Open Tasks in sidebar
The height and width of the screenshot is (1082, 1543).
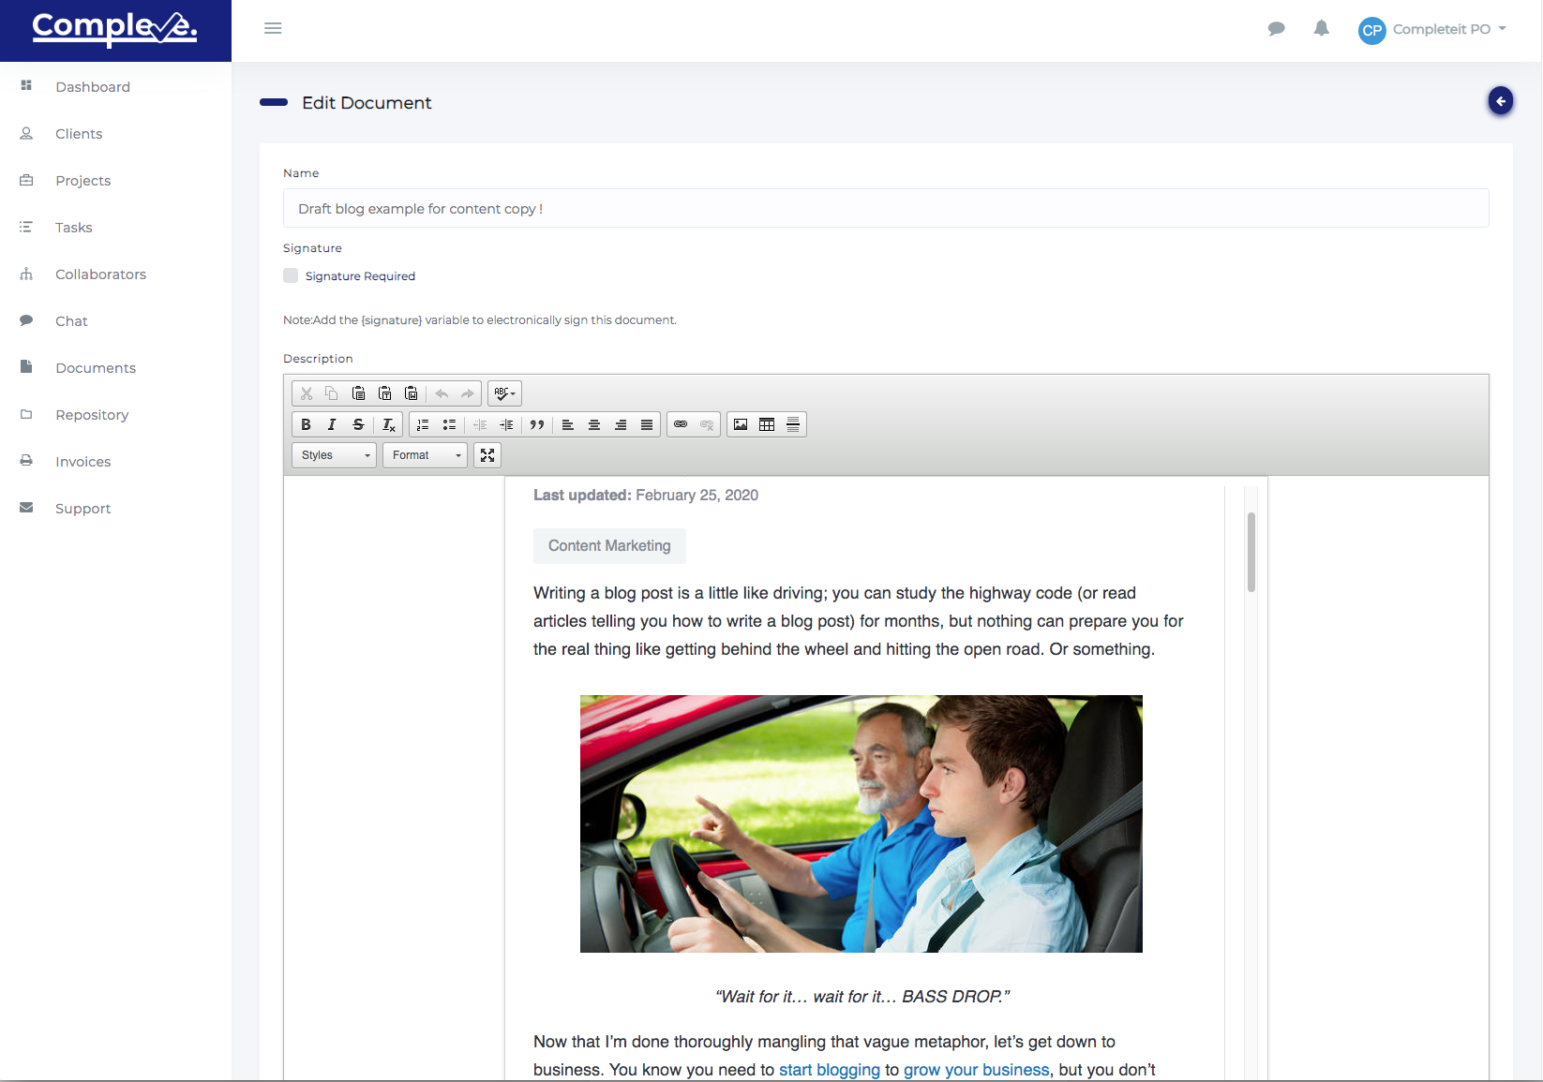pyautogui.click(x=73, y=228)
